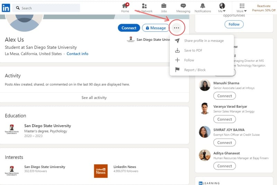
Task: Click the SDSU logo in Education section
Action: coord(12,129)
